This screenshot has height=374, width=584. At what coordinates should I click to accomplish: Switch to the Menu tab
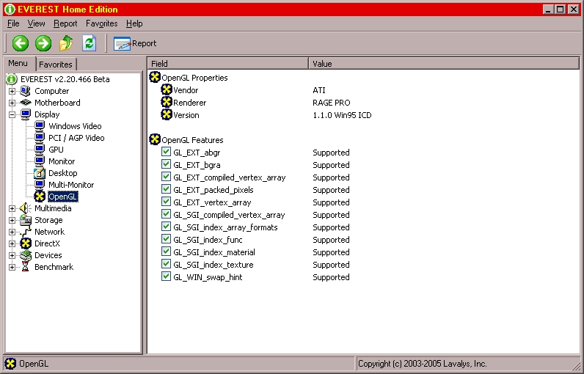click(x=18, y=63)
